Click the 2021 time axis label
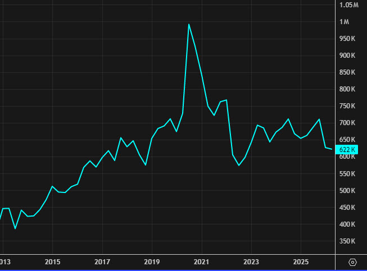Screen dimensions: 367x271 pos(202,262)
